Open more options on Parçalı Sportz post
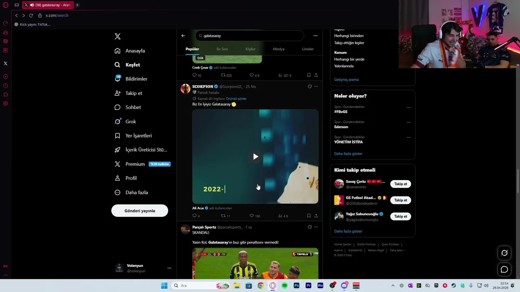Image resolution: width=520 pixels, height=292 pixels. [316, 227]
